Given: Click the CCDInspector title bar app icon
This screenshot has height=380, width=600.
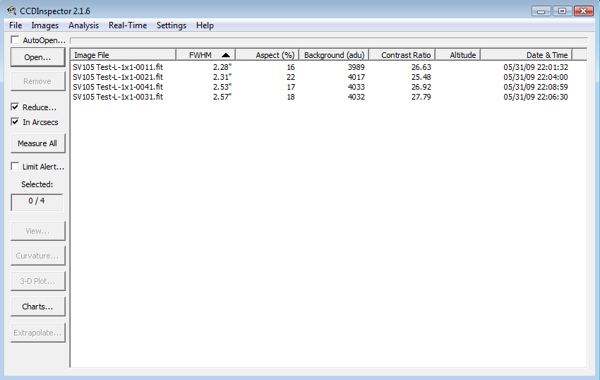Looking at the screenshot, I should click(x=11, y=11).
